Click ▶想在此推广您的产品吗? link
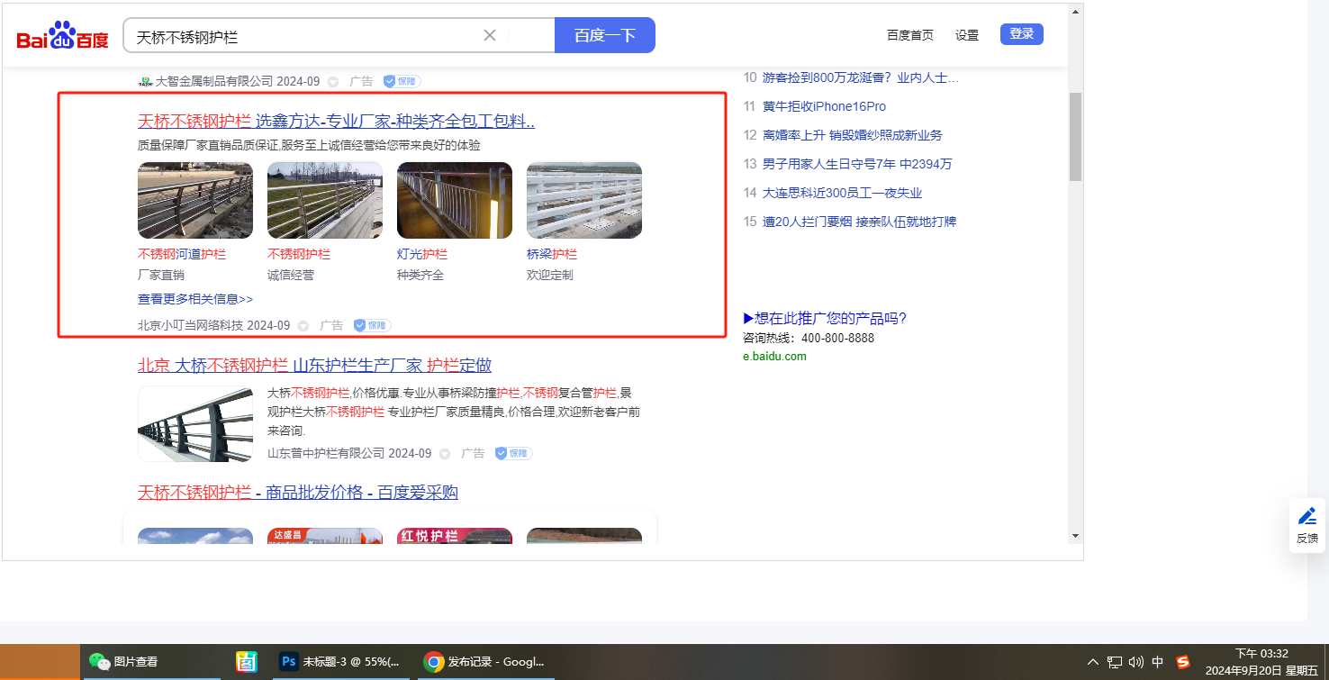This screenshot has width=1329, height=680. [x=825, y=318]
